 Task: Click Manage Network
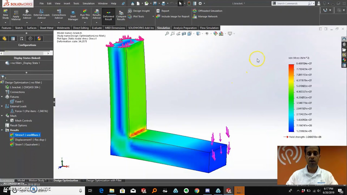click(205, 17)
